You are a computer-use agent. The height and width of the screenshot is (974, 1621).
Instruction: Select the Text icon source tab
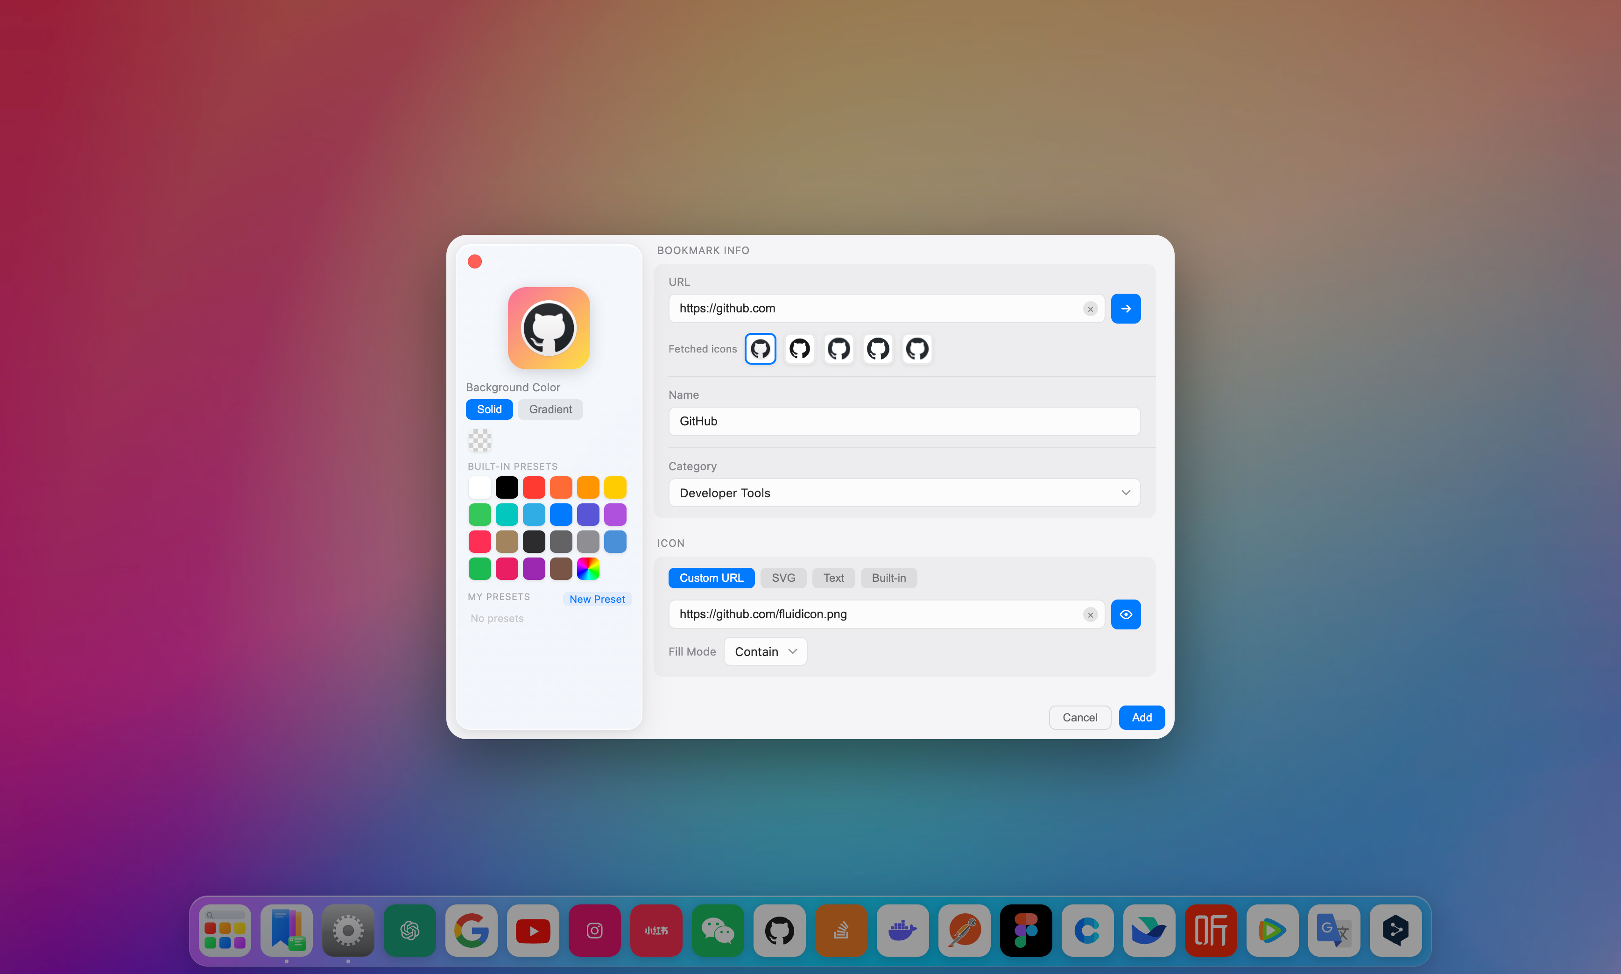click(x=833, y=578)
